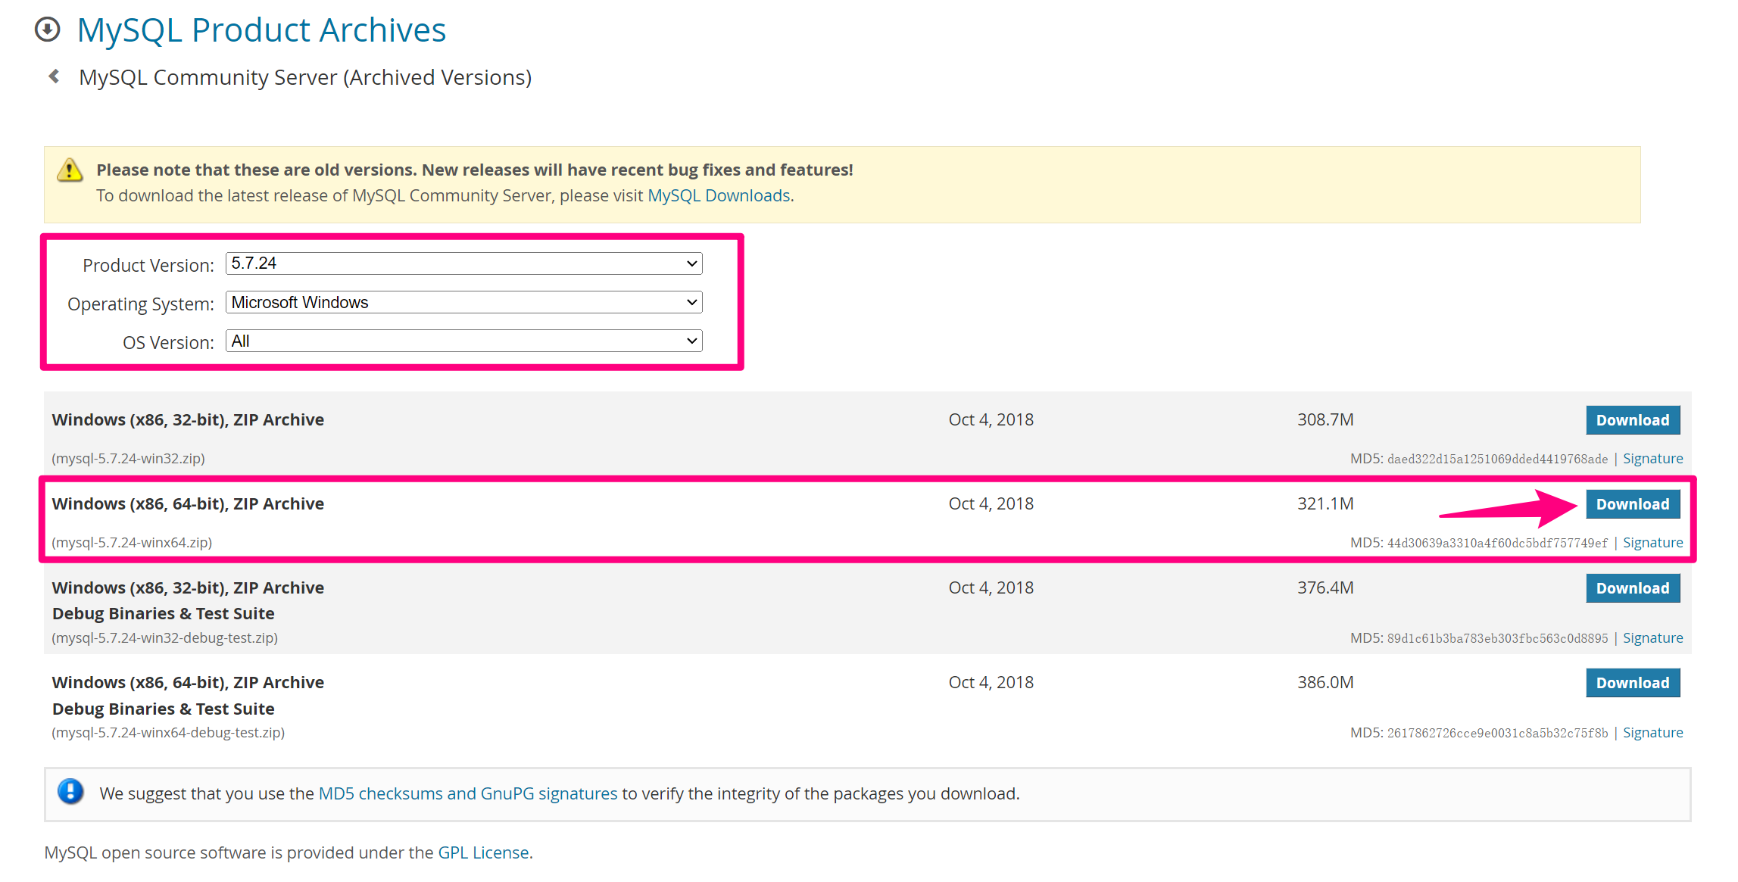Open Signature link for win32-debug-test.zip
This screenshot has width=1738, height=882.
[1652, 638]
